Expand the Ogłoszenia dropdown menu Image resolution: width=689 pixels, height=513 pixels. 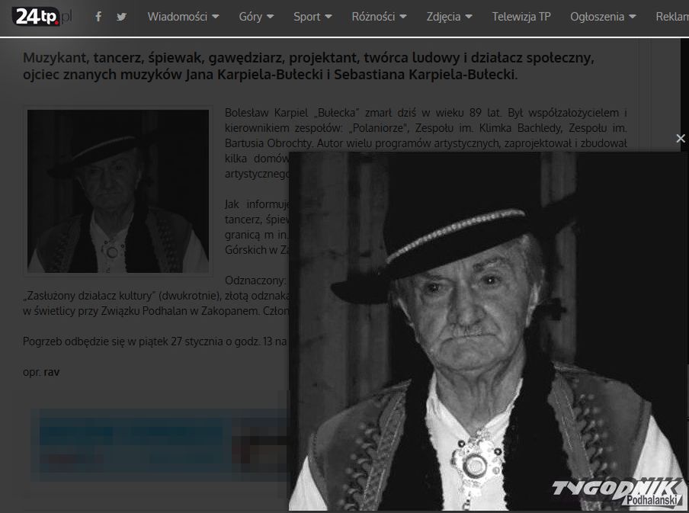tap(603, 17)
